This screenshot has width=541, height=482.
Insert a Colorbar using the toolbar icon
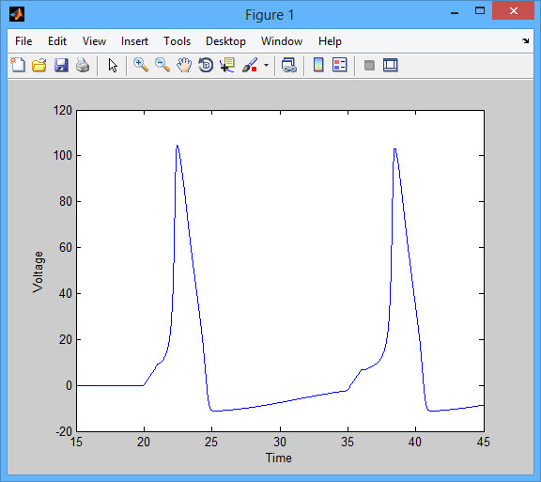tap(318, 65)
